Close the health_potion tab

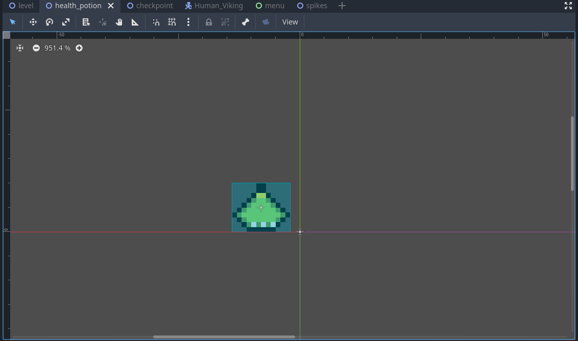point(111,6)
